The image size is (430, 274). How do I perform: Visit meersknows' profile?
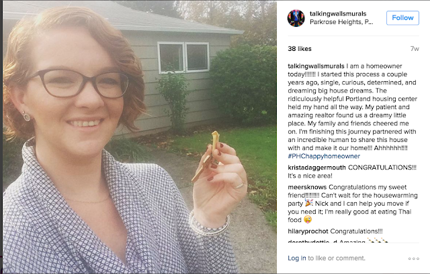(307, 187)
